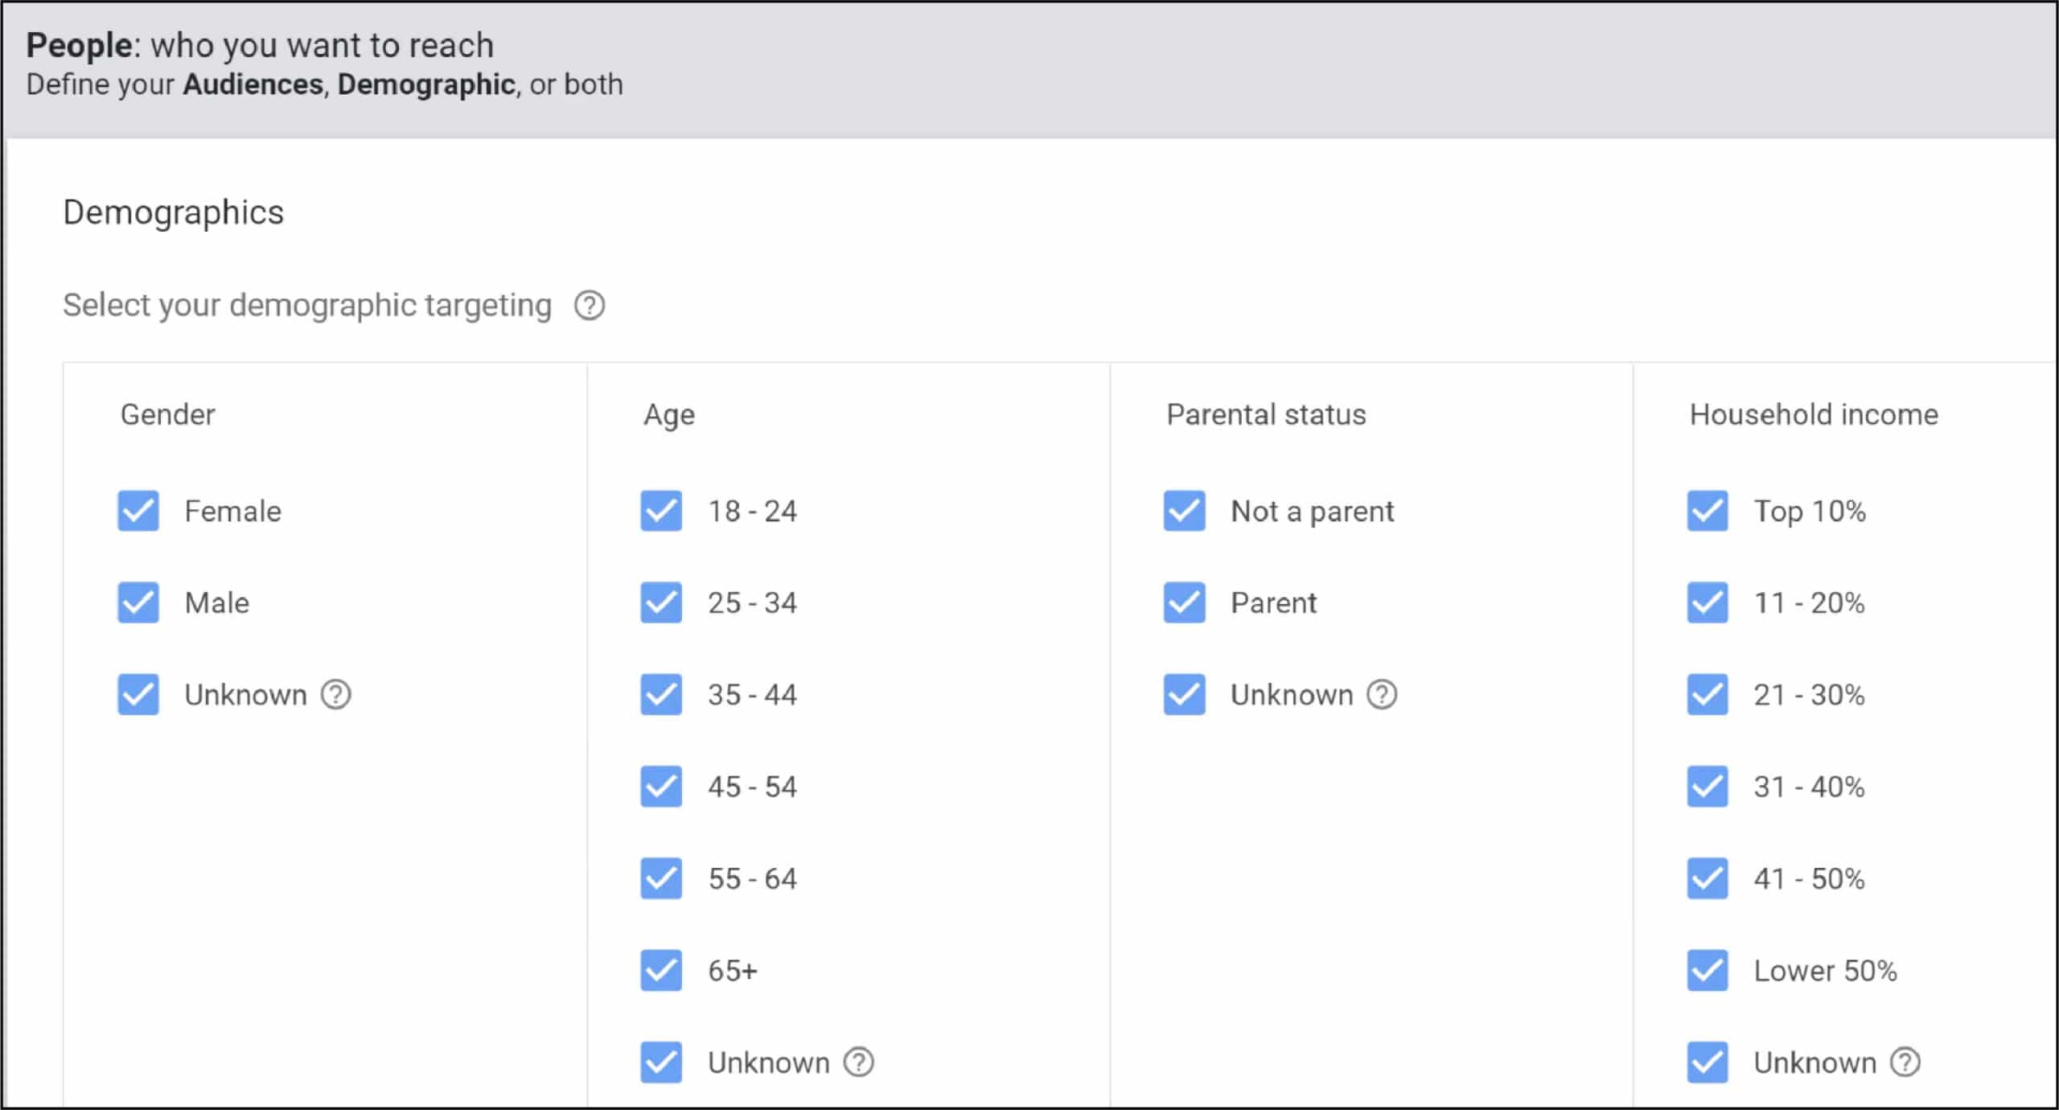
Task: Deselect the 45 - 54 age checkbox
Action: click(x=661, y=787)
